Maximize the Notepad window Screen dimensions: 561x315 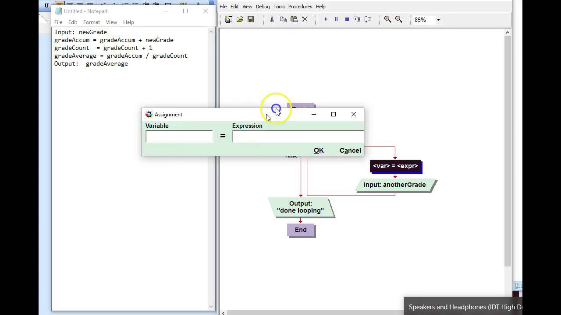pos(185,11)
